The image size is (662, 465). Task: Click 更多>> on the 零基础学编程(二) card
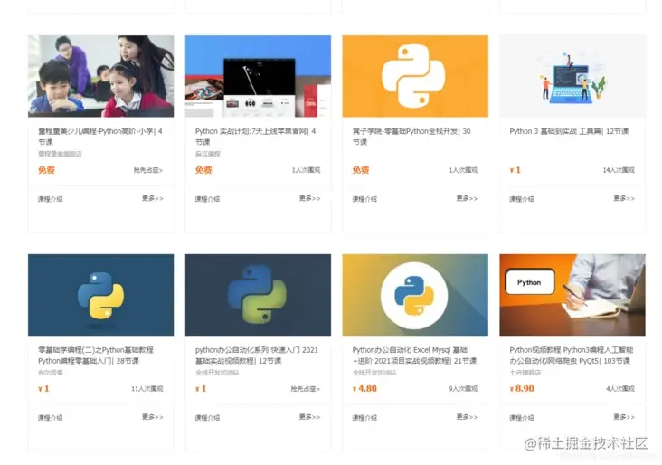click(153, 417)
